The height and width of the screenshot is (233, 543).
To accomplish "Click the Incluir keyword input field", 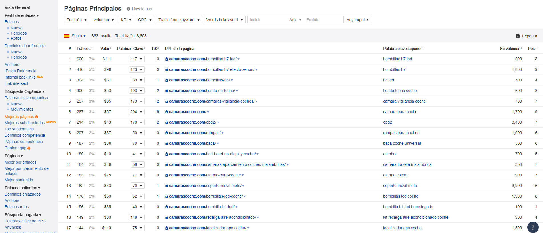I will 267,20.
